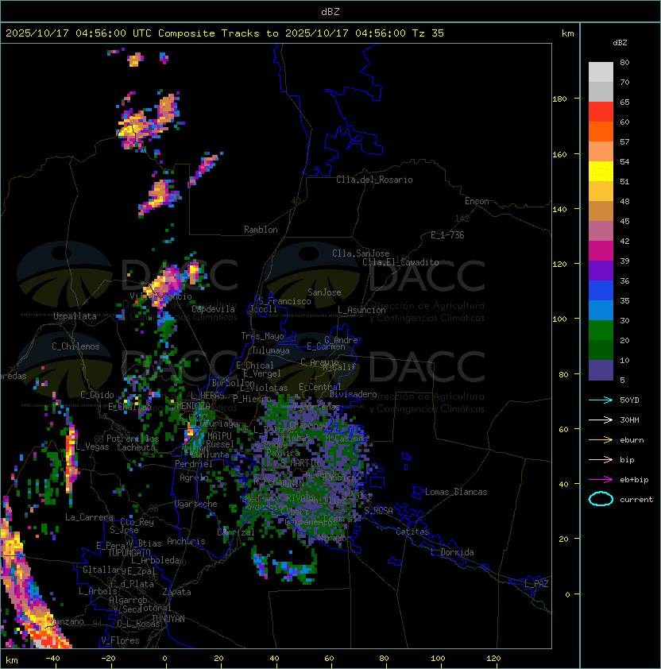Viewport: 661px width, 669px height.
Task: Pick the light gray swatch below 80 dBZ
Action: tap(601, 72)
